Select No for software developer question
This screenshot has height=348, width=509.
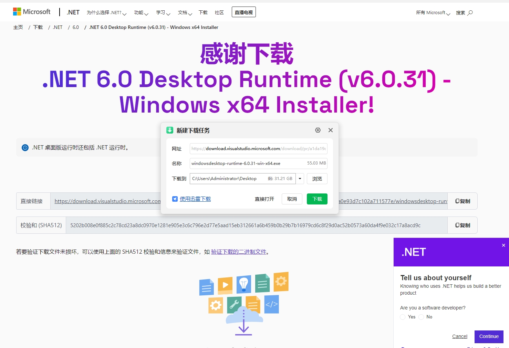coord(421,317)
